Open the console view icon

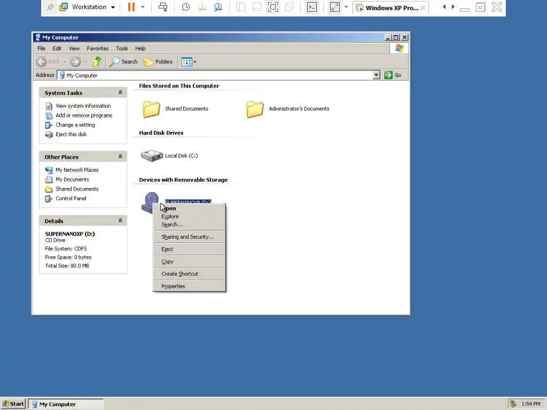click(x=312, y=7)
